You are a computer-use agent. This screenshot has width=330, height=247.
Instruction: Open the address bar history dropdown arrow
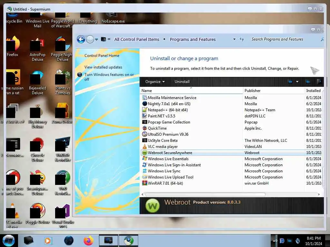[234, 39]
